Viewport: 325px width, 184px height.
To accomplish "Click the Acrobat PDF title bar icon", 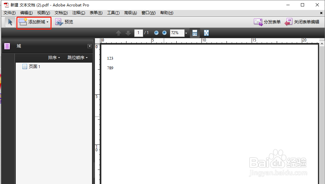I will 6,5.
